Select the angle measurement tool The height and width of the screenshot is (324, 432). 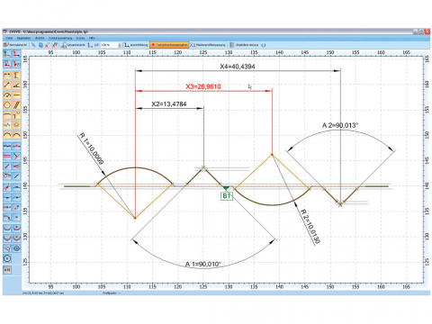coord(16,85)
